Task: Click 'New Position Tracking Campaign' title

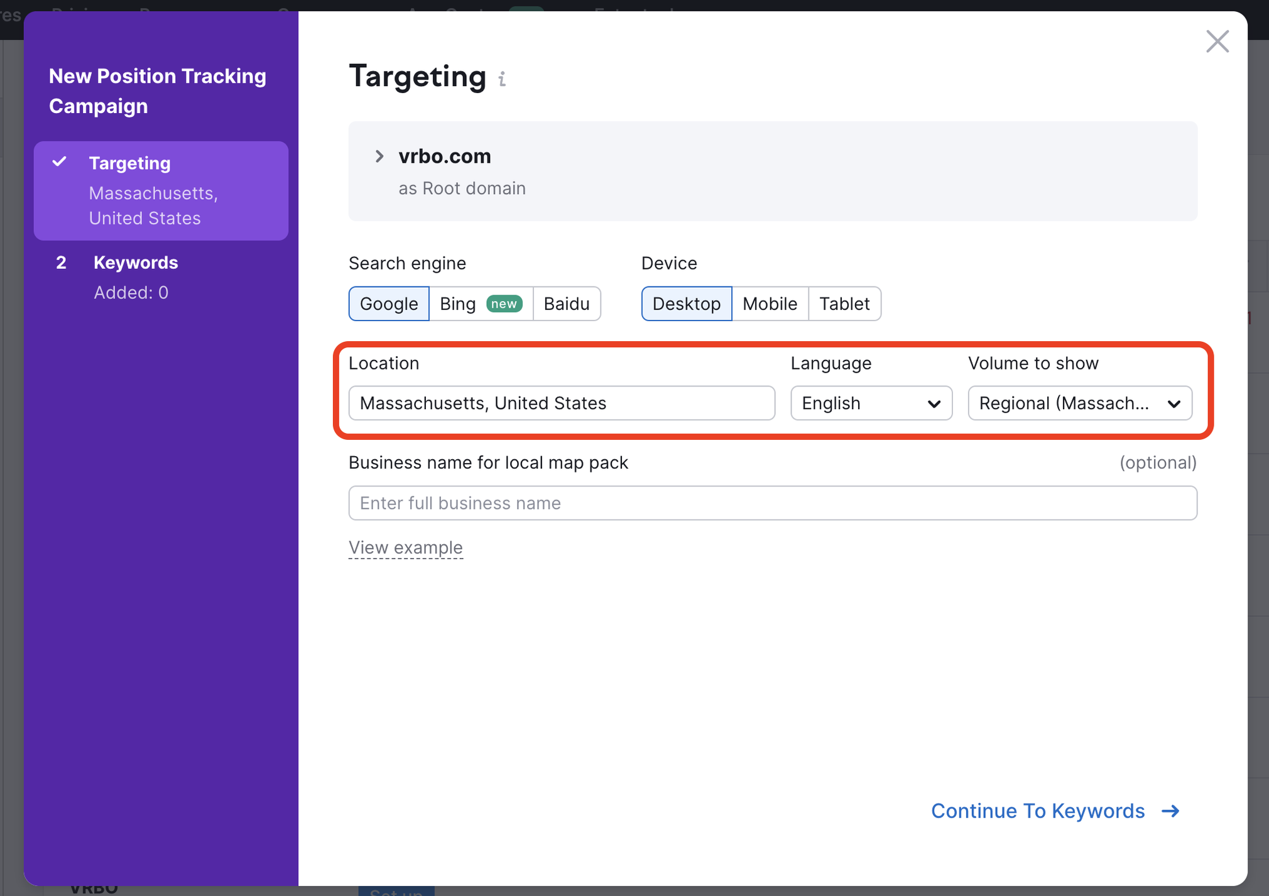Action: point(158,91)
